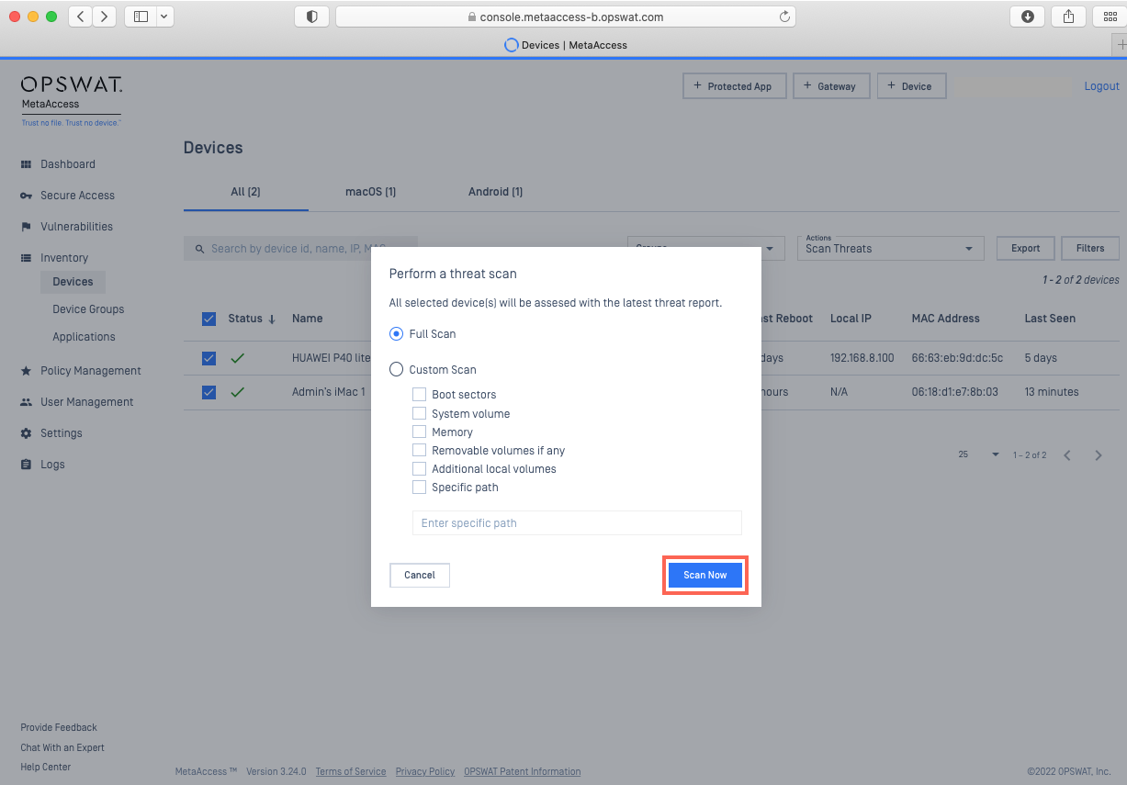1127x785 pixels.
Task: Click the + Device button
Action: coord(911,86)
